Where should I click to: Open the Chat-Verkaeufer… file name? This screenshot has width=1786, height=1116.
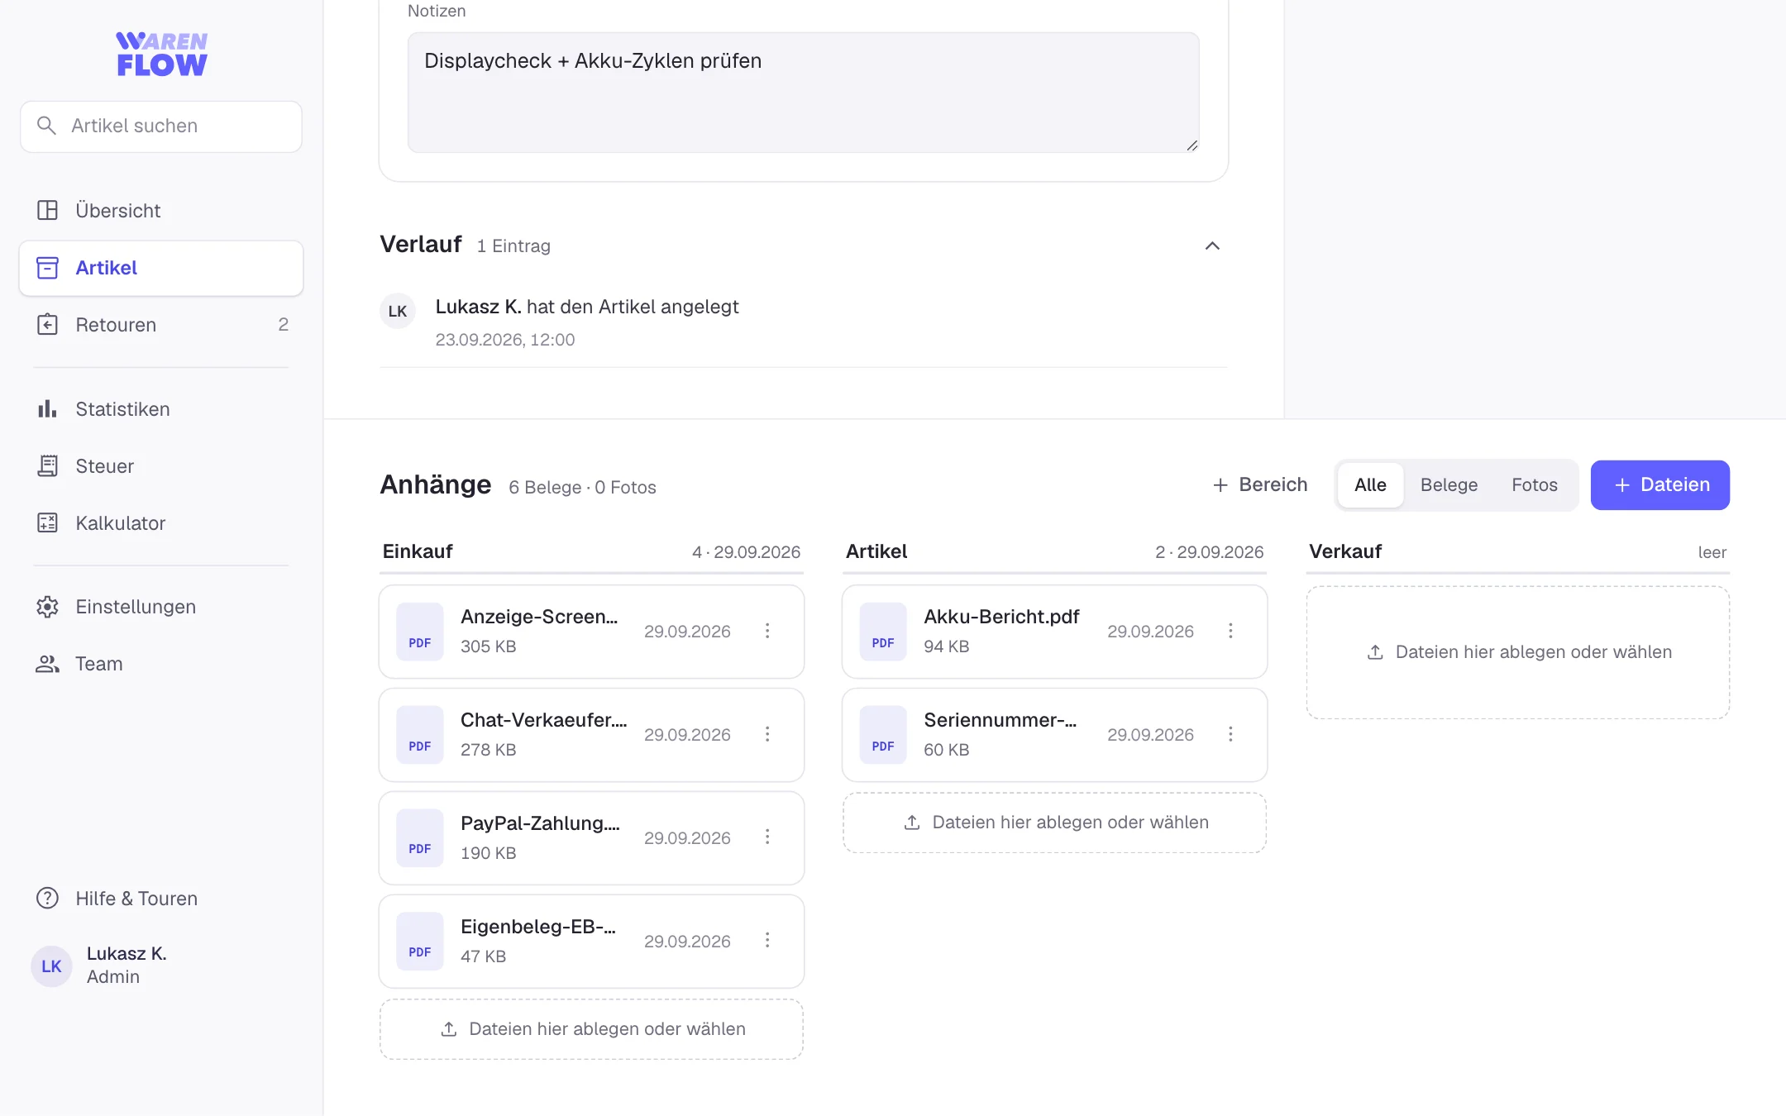tap(543, 720)
